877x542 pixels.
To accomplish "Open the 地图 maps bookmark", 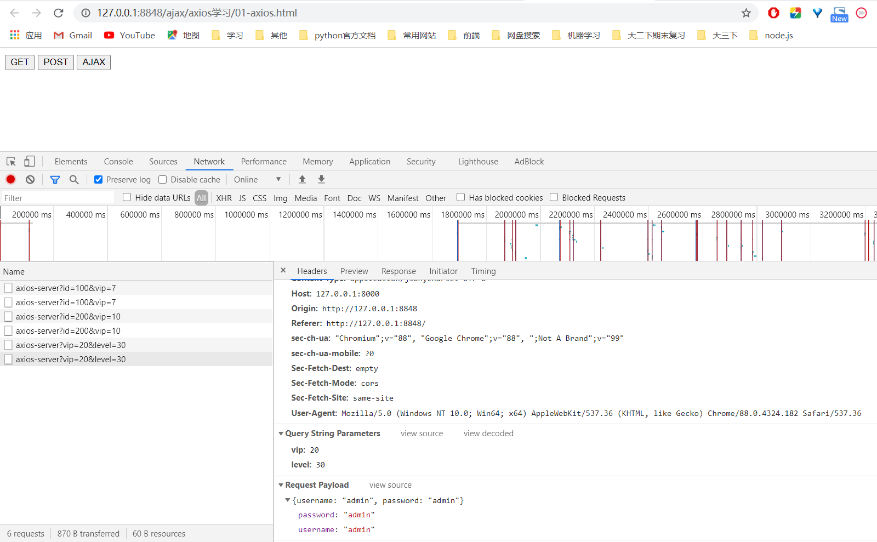I will coord(183,35).
